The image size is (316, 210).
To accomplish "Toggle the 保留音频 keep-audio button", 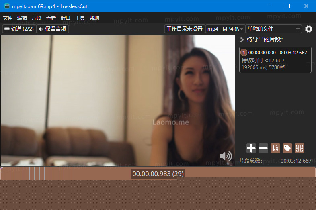I will tap(53, 29).
